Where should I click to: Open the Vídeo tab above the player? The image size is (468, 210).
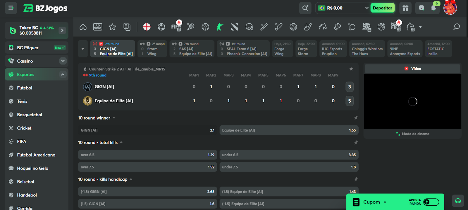point(412,69)
